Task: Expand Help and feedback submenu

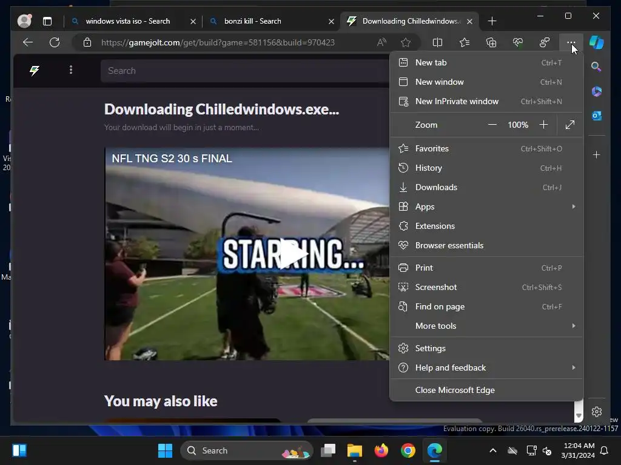Action: point(486,368)
